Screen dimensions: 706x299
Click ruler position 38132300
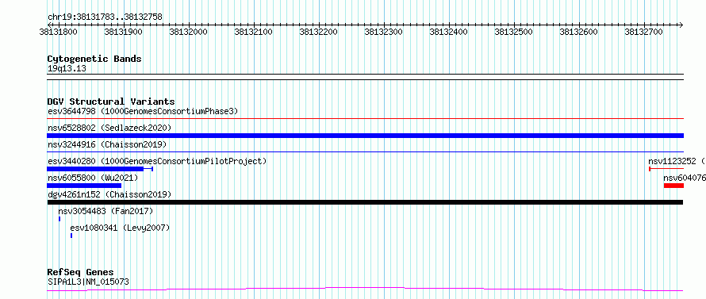point(384,32)
